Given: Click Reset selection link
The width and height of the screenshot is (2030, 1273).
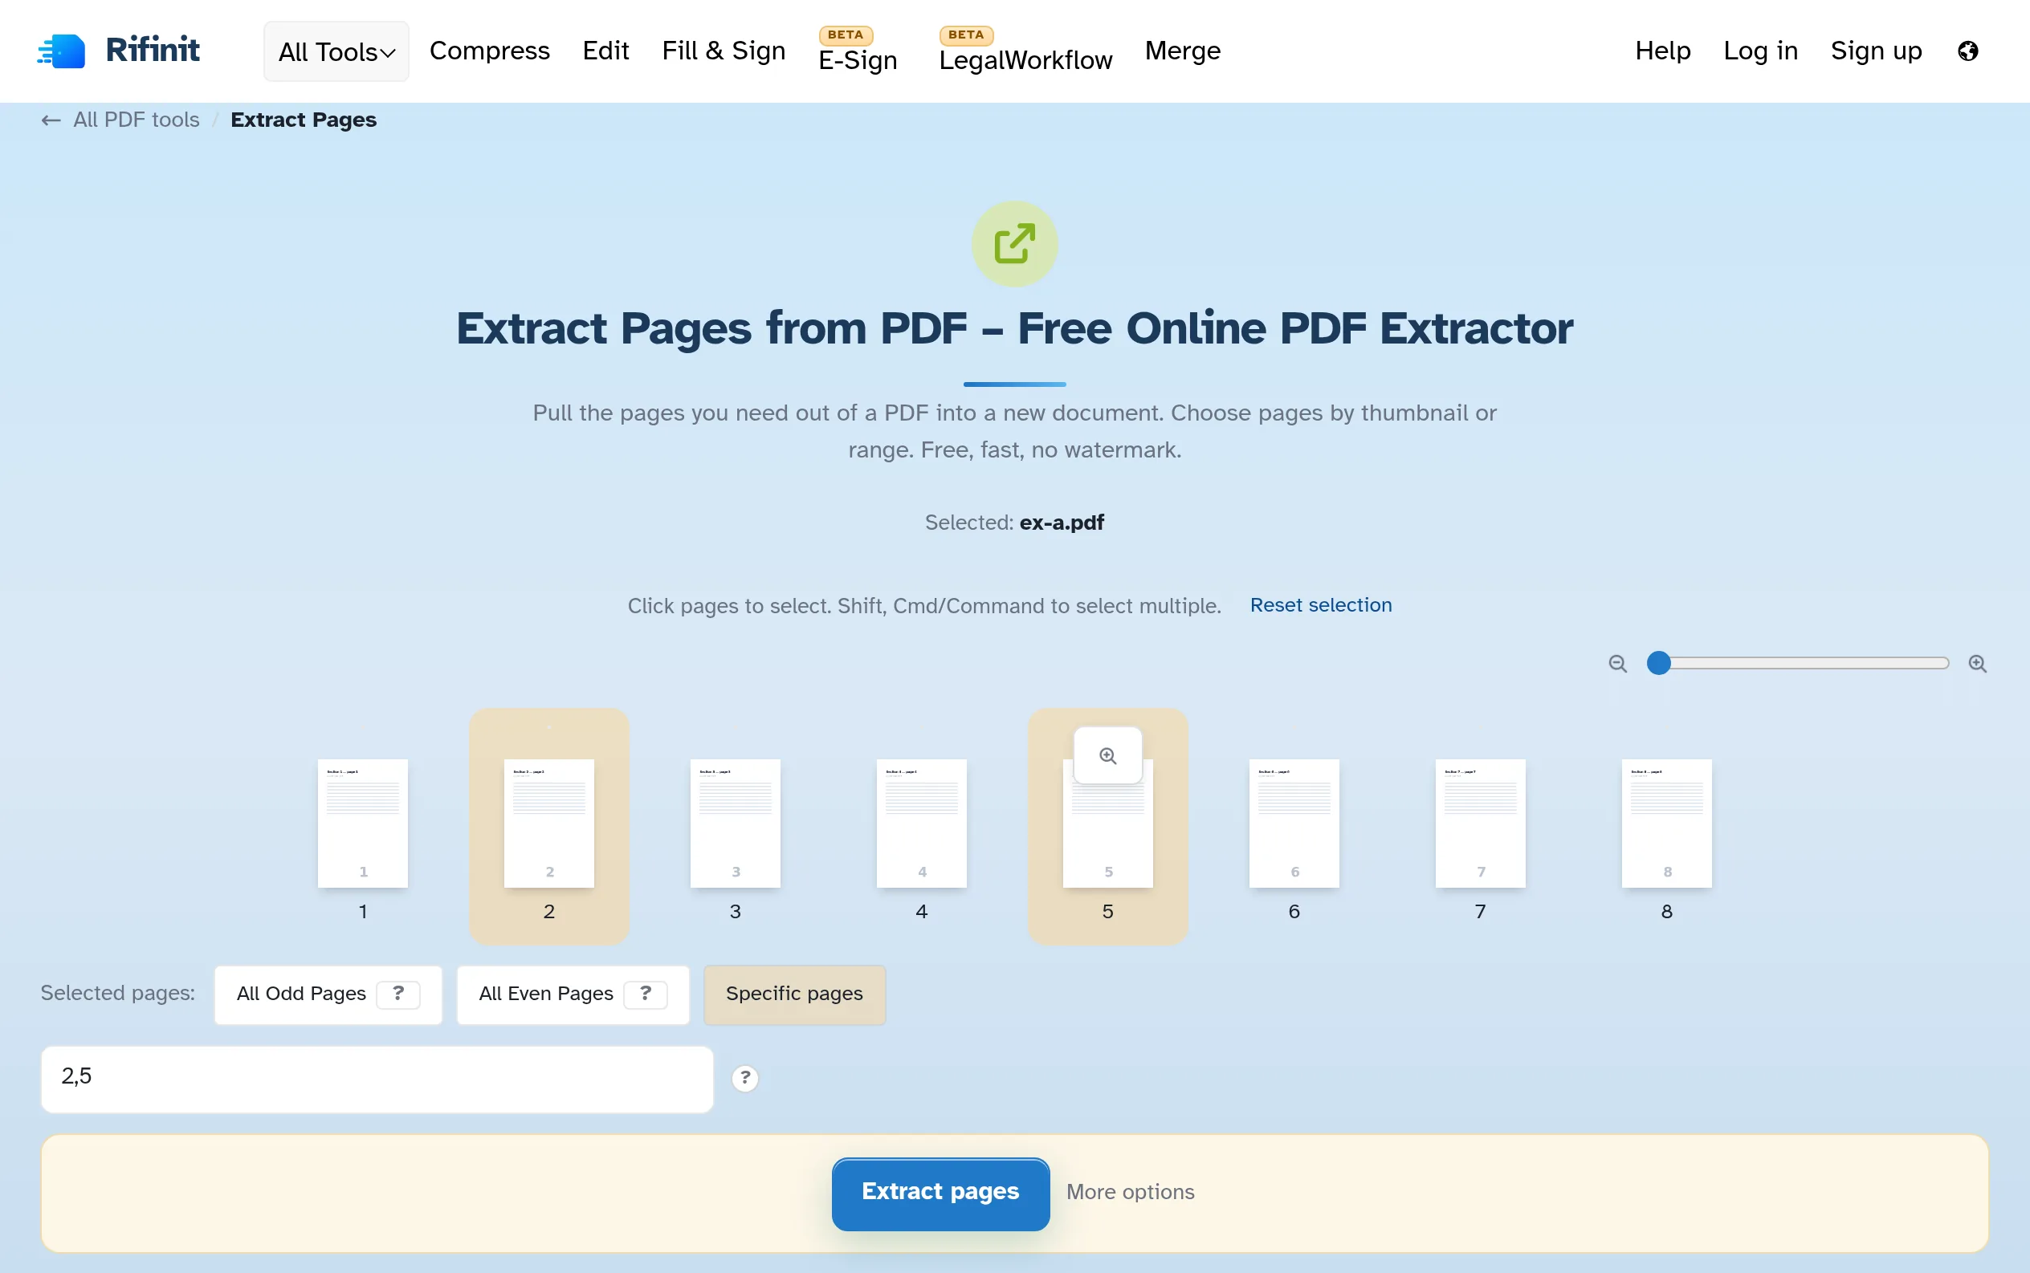Looking at the screenshot, I should click(x=1320, y=605).
